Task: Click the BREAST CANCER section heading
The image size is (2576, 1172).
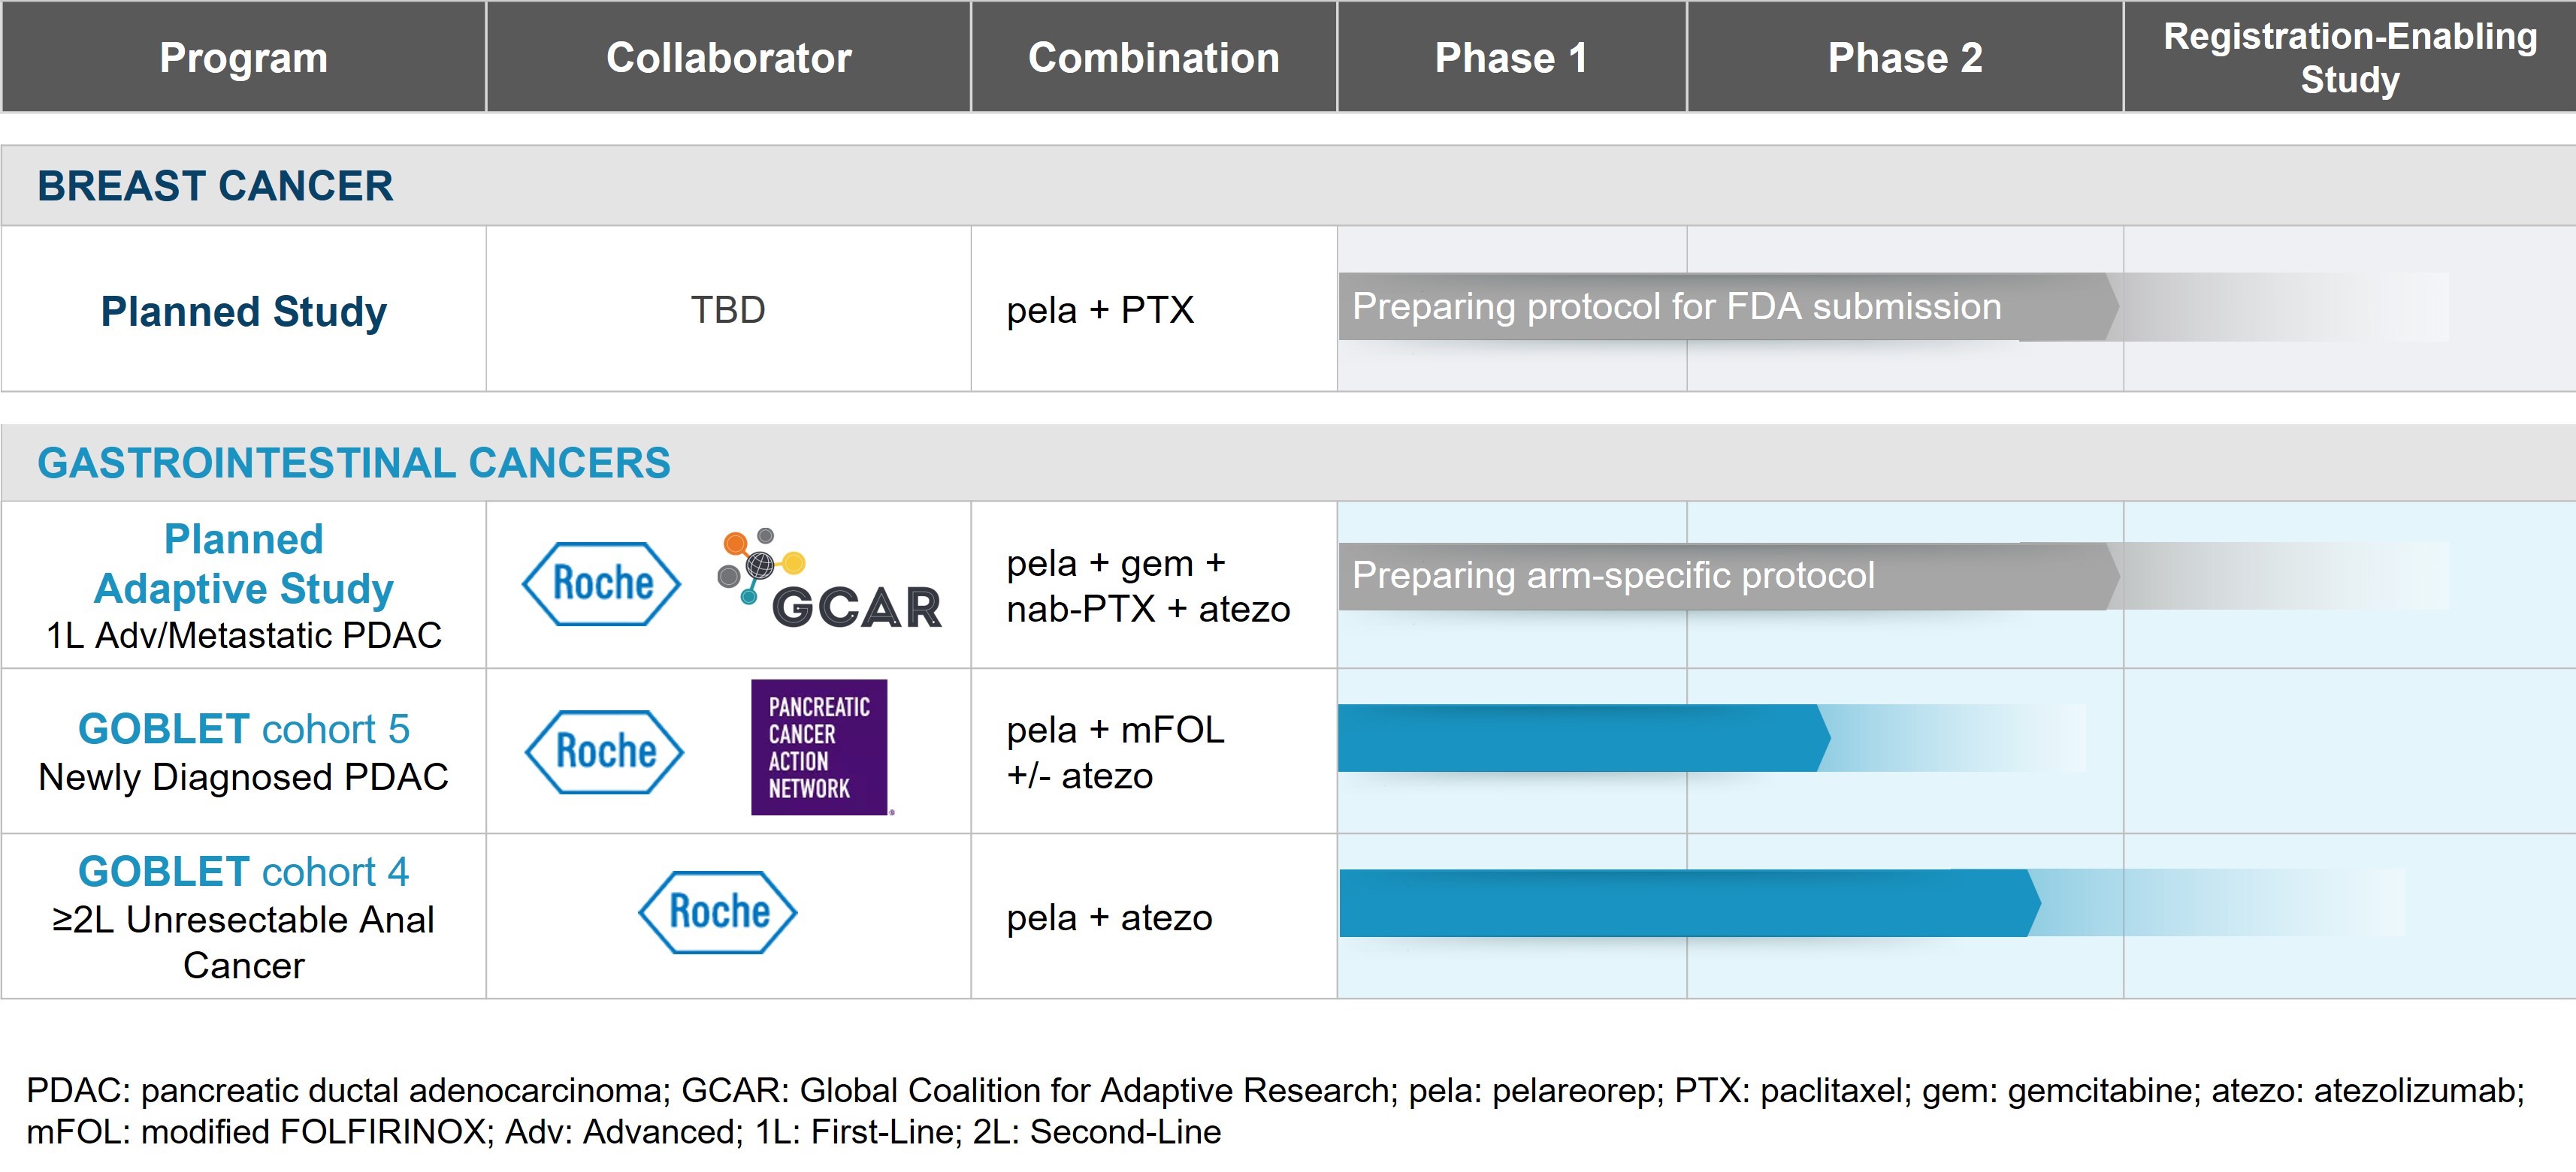Action: [x=215, y=186]
